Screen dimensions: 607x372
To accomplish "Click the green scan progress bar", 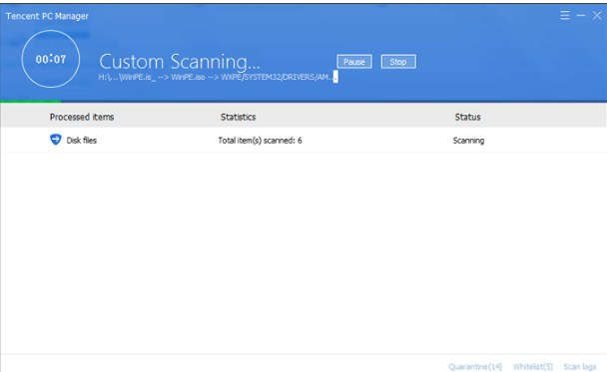I will [x=30, y=102].
